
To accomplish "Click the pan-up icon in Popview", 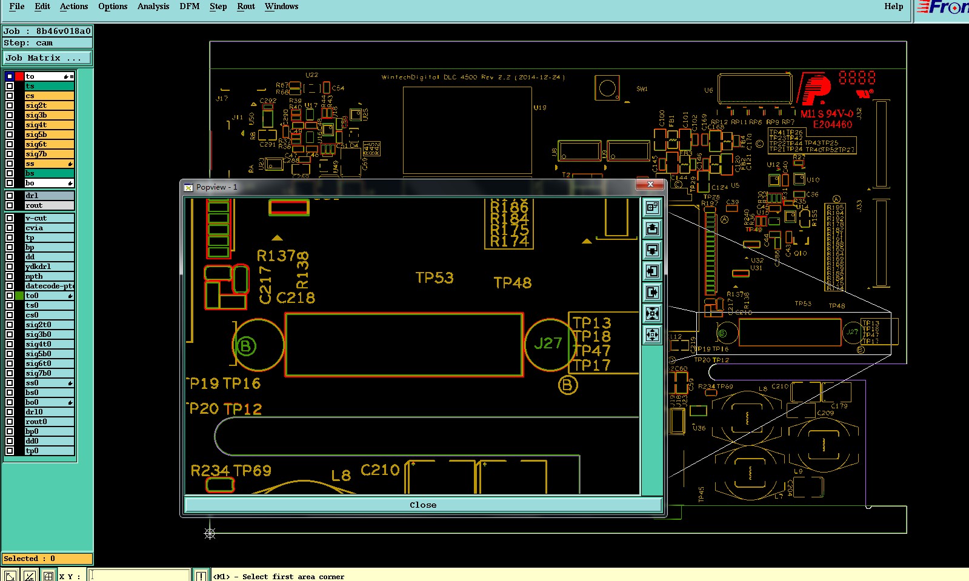I will 652,229.
